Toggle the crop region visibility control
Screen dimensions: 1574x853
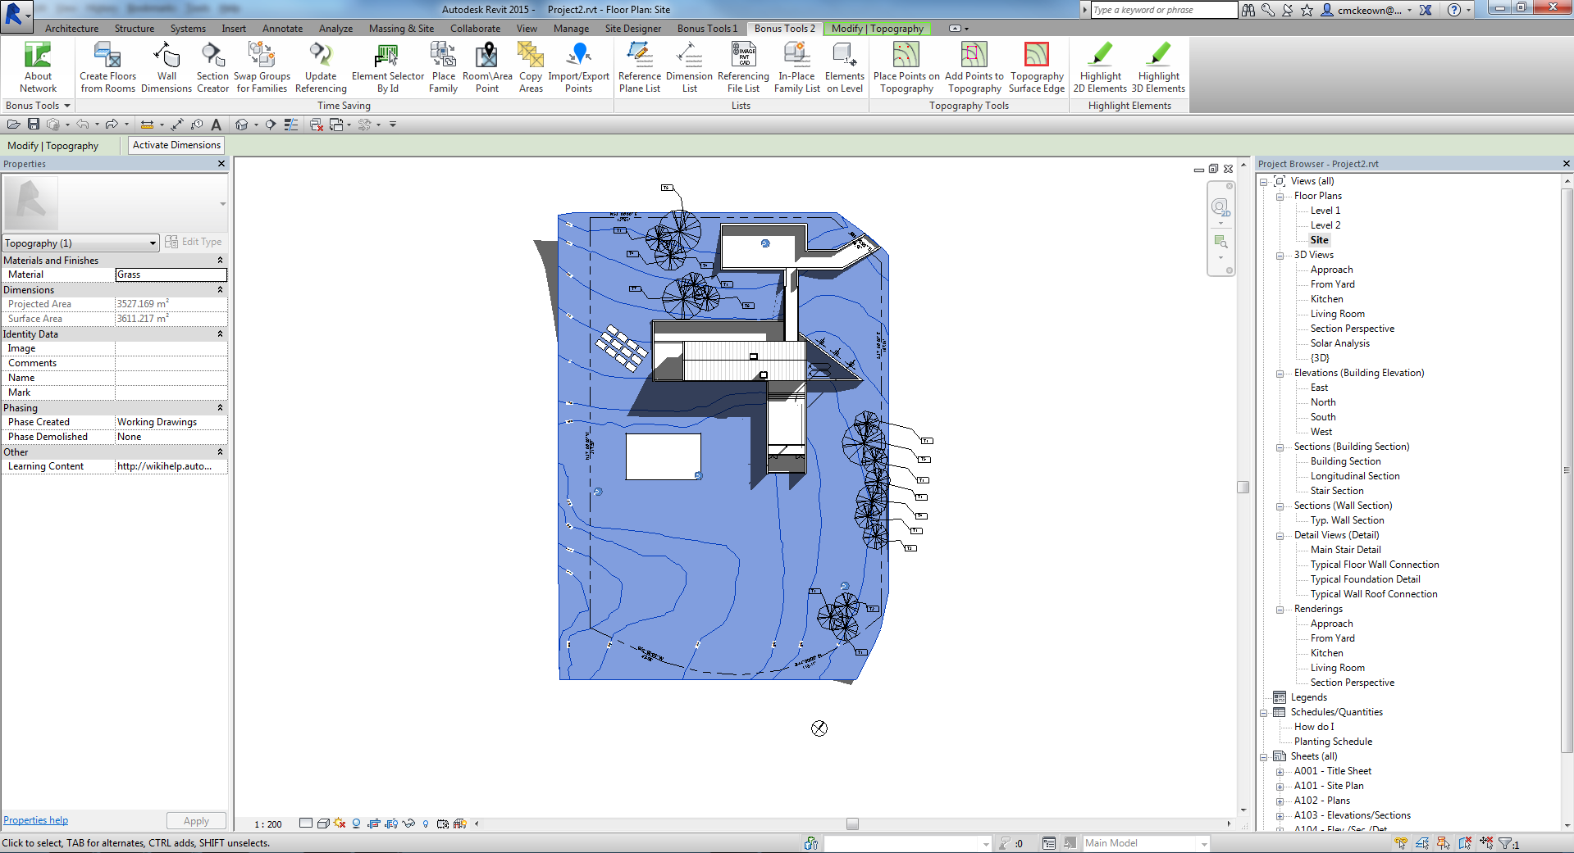391,824
